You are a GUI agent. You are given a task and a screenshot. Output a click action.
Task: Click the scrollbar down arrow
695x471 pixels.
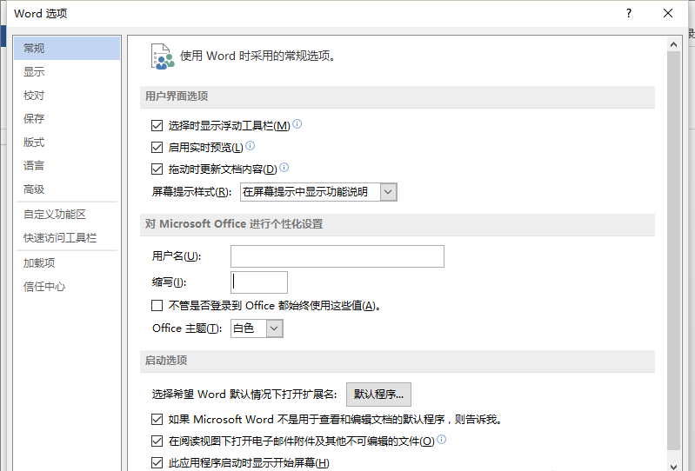[x=674, y=466]
